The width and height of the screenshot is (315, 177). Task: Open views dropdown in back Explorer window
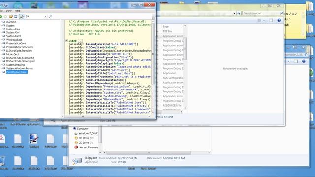point(289,61)
